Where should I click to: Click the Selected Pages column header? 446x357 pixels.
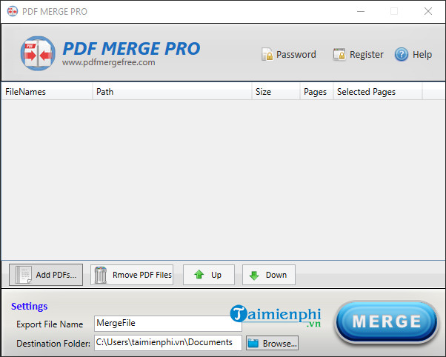376,92
